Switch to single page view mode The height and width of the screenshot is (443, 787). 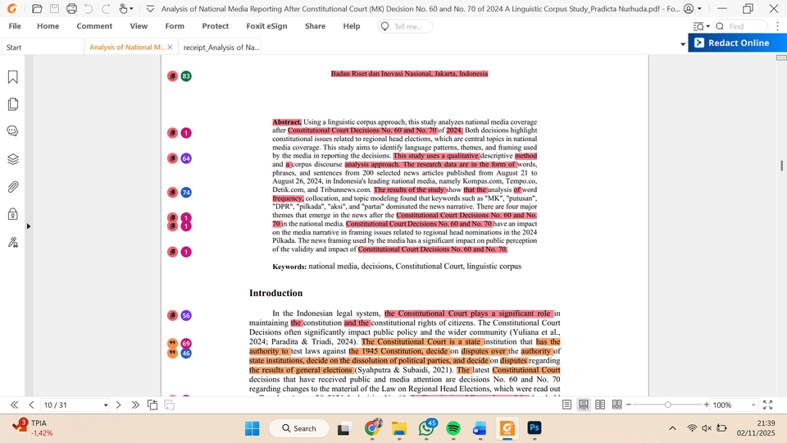tap(566, 405)
